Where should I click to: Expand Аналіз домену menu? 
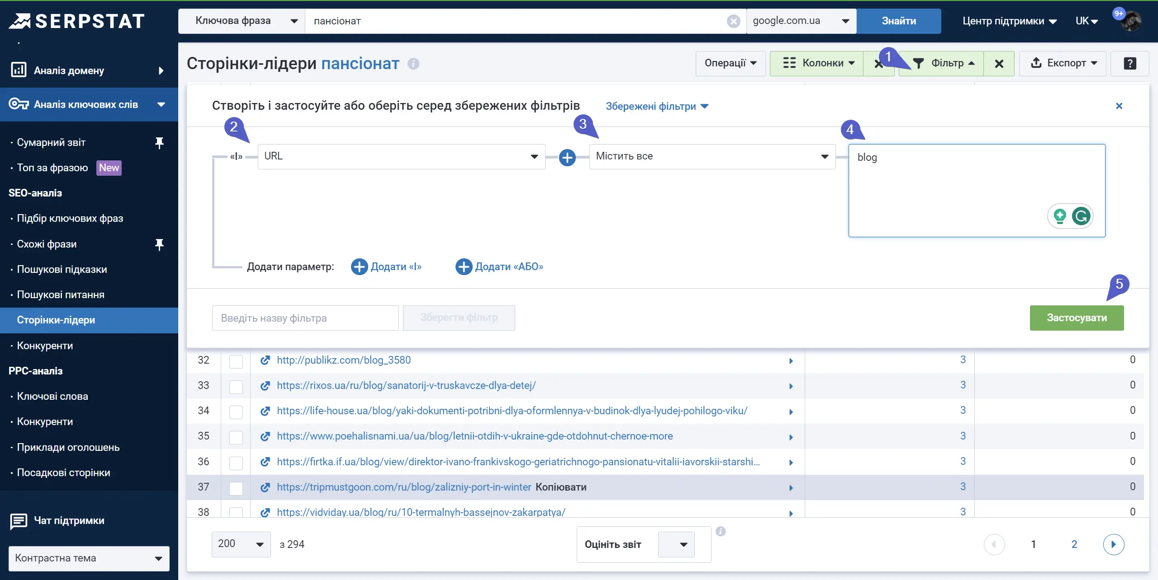[89, 70]
